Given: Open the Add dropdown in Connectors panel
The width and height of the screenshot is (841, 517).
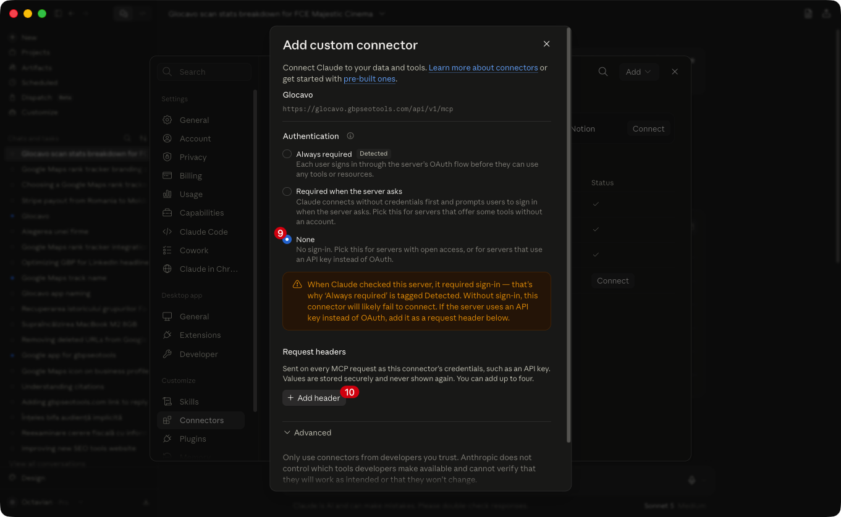Looking at the screenshot, I should click(639, 72).
